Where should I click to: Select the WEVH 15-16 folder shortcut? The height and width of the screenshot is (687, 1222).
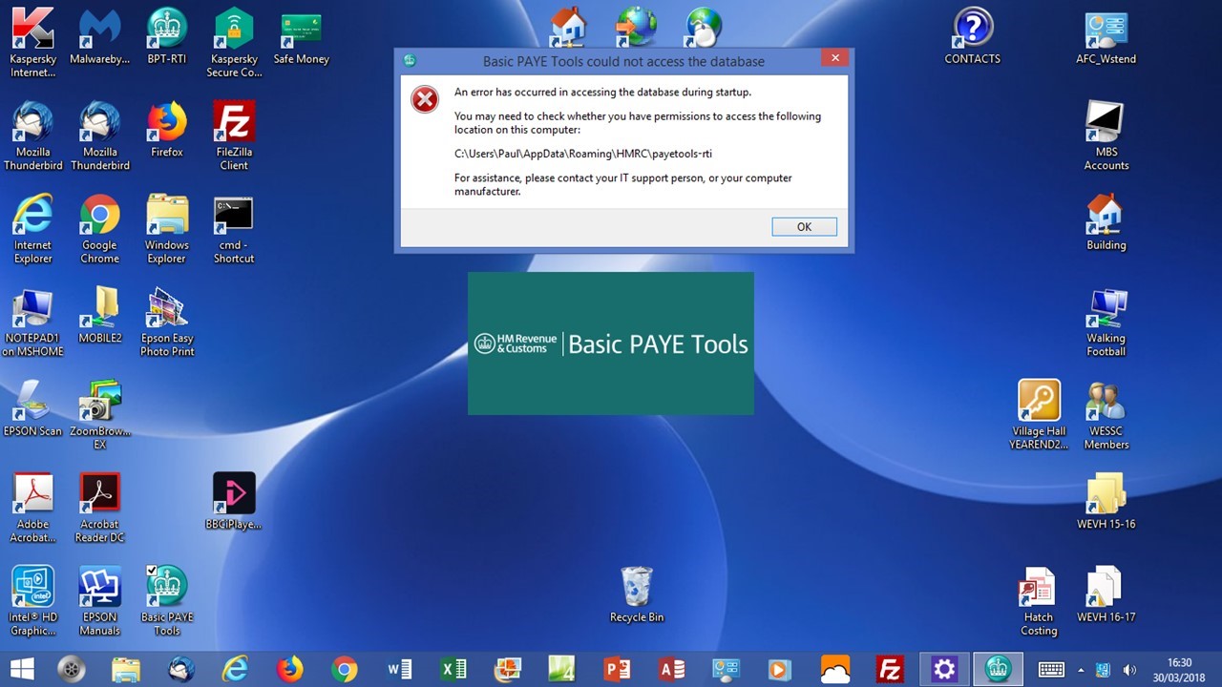(x=1106, y=502)
